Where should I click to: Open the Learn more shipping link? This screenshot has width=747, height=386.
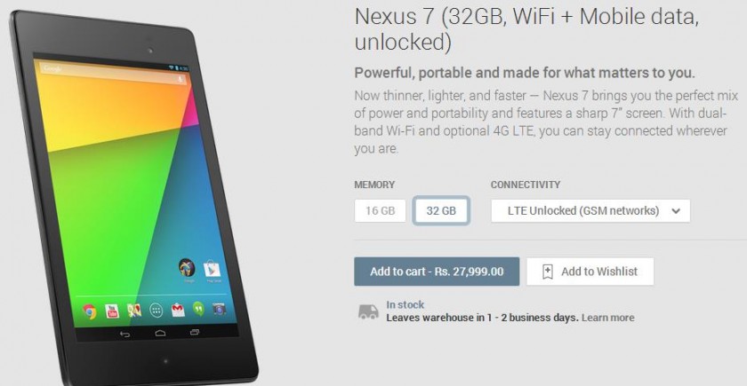(x=608, y=318)
